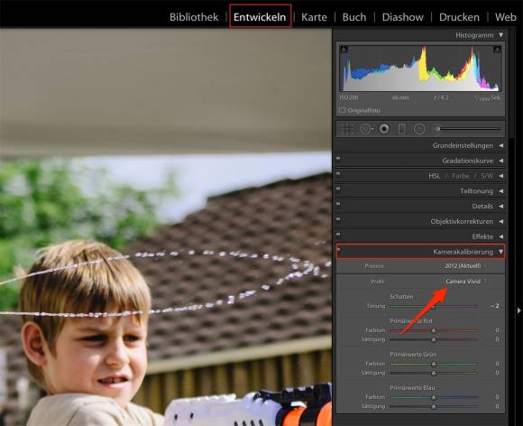Click the HSL label in panel header
Screen dimensions: 523x426
click(x=435, y=176)
